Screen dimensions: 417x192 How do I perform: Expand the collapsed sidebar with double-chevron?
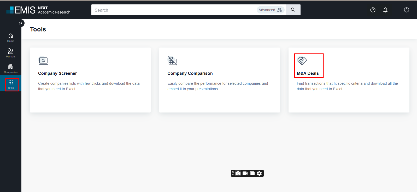tap(21, 23)
